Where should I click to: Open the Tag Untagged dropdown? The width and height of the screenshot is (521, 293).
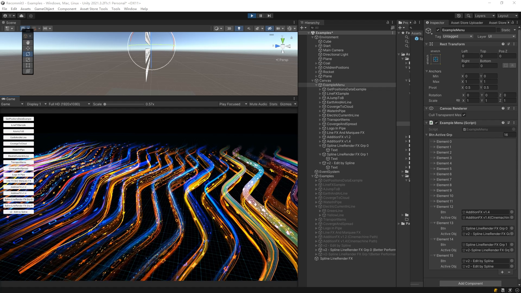458,36
